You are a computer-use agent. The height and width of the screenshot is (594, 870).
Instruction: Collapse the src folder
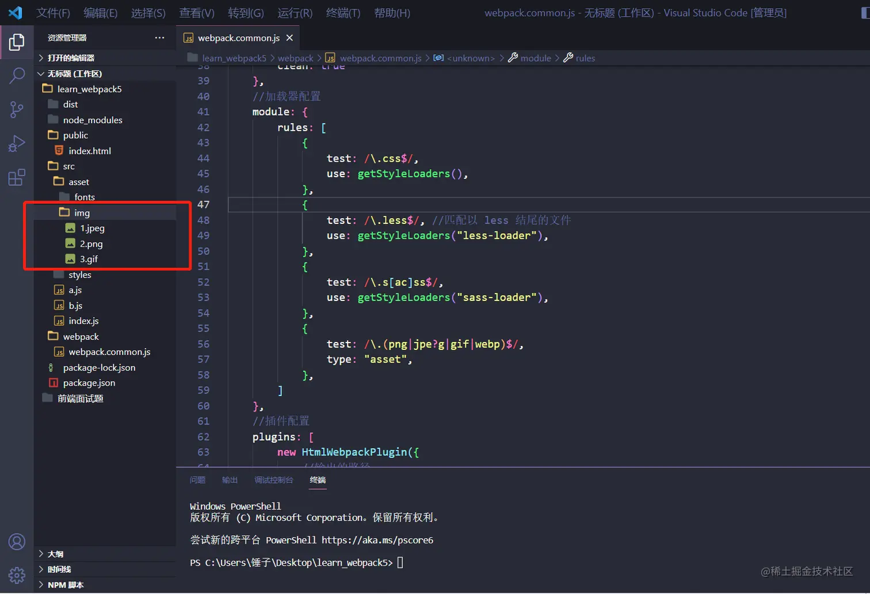point(105,166)
